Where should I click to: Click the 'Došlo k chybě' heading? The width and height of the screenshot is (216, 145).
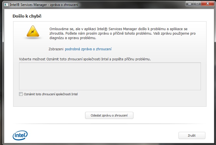coord(27,16)
